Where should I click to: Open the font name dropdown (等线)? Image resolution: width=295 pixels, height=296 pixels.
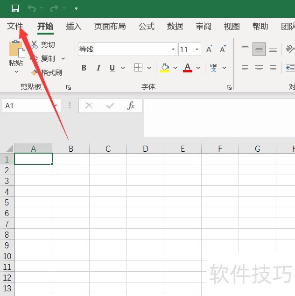[x=173, y=49]
